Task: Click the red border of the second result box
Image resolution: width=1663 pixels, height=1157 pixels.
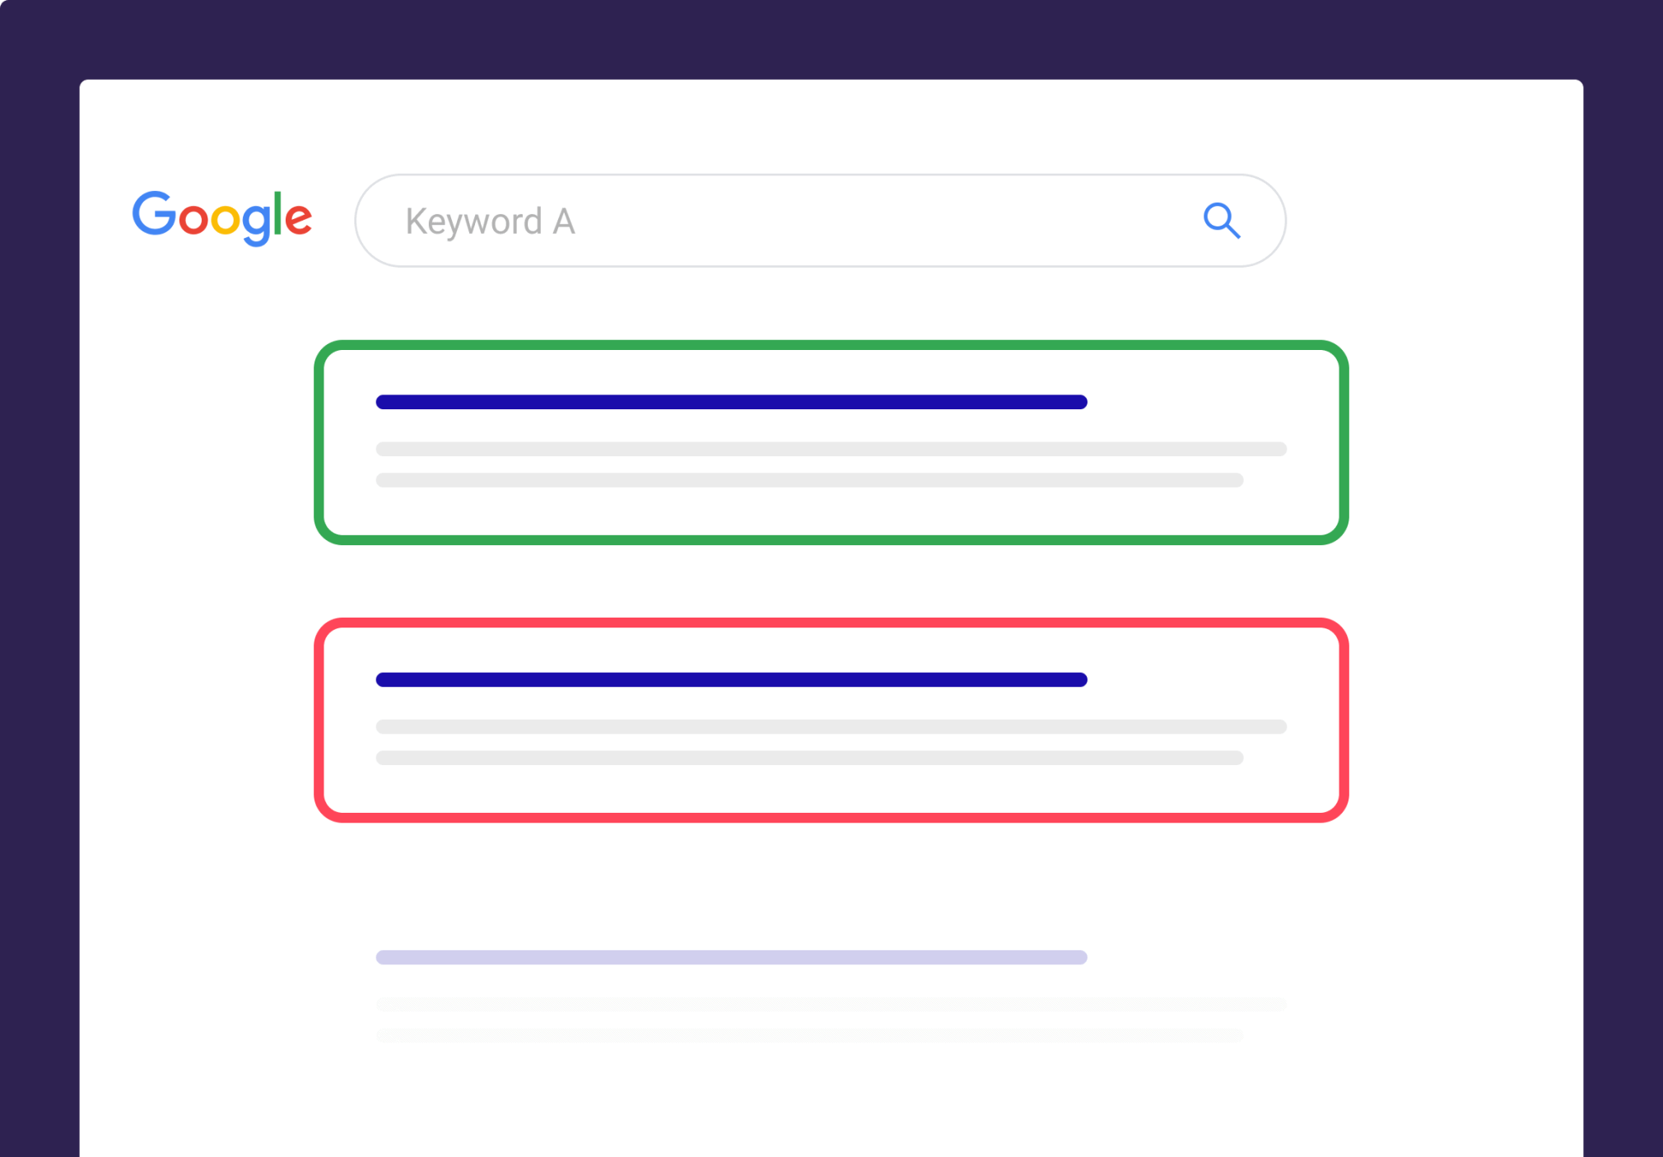Action: click(x=831, y=623)
